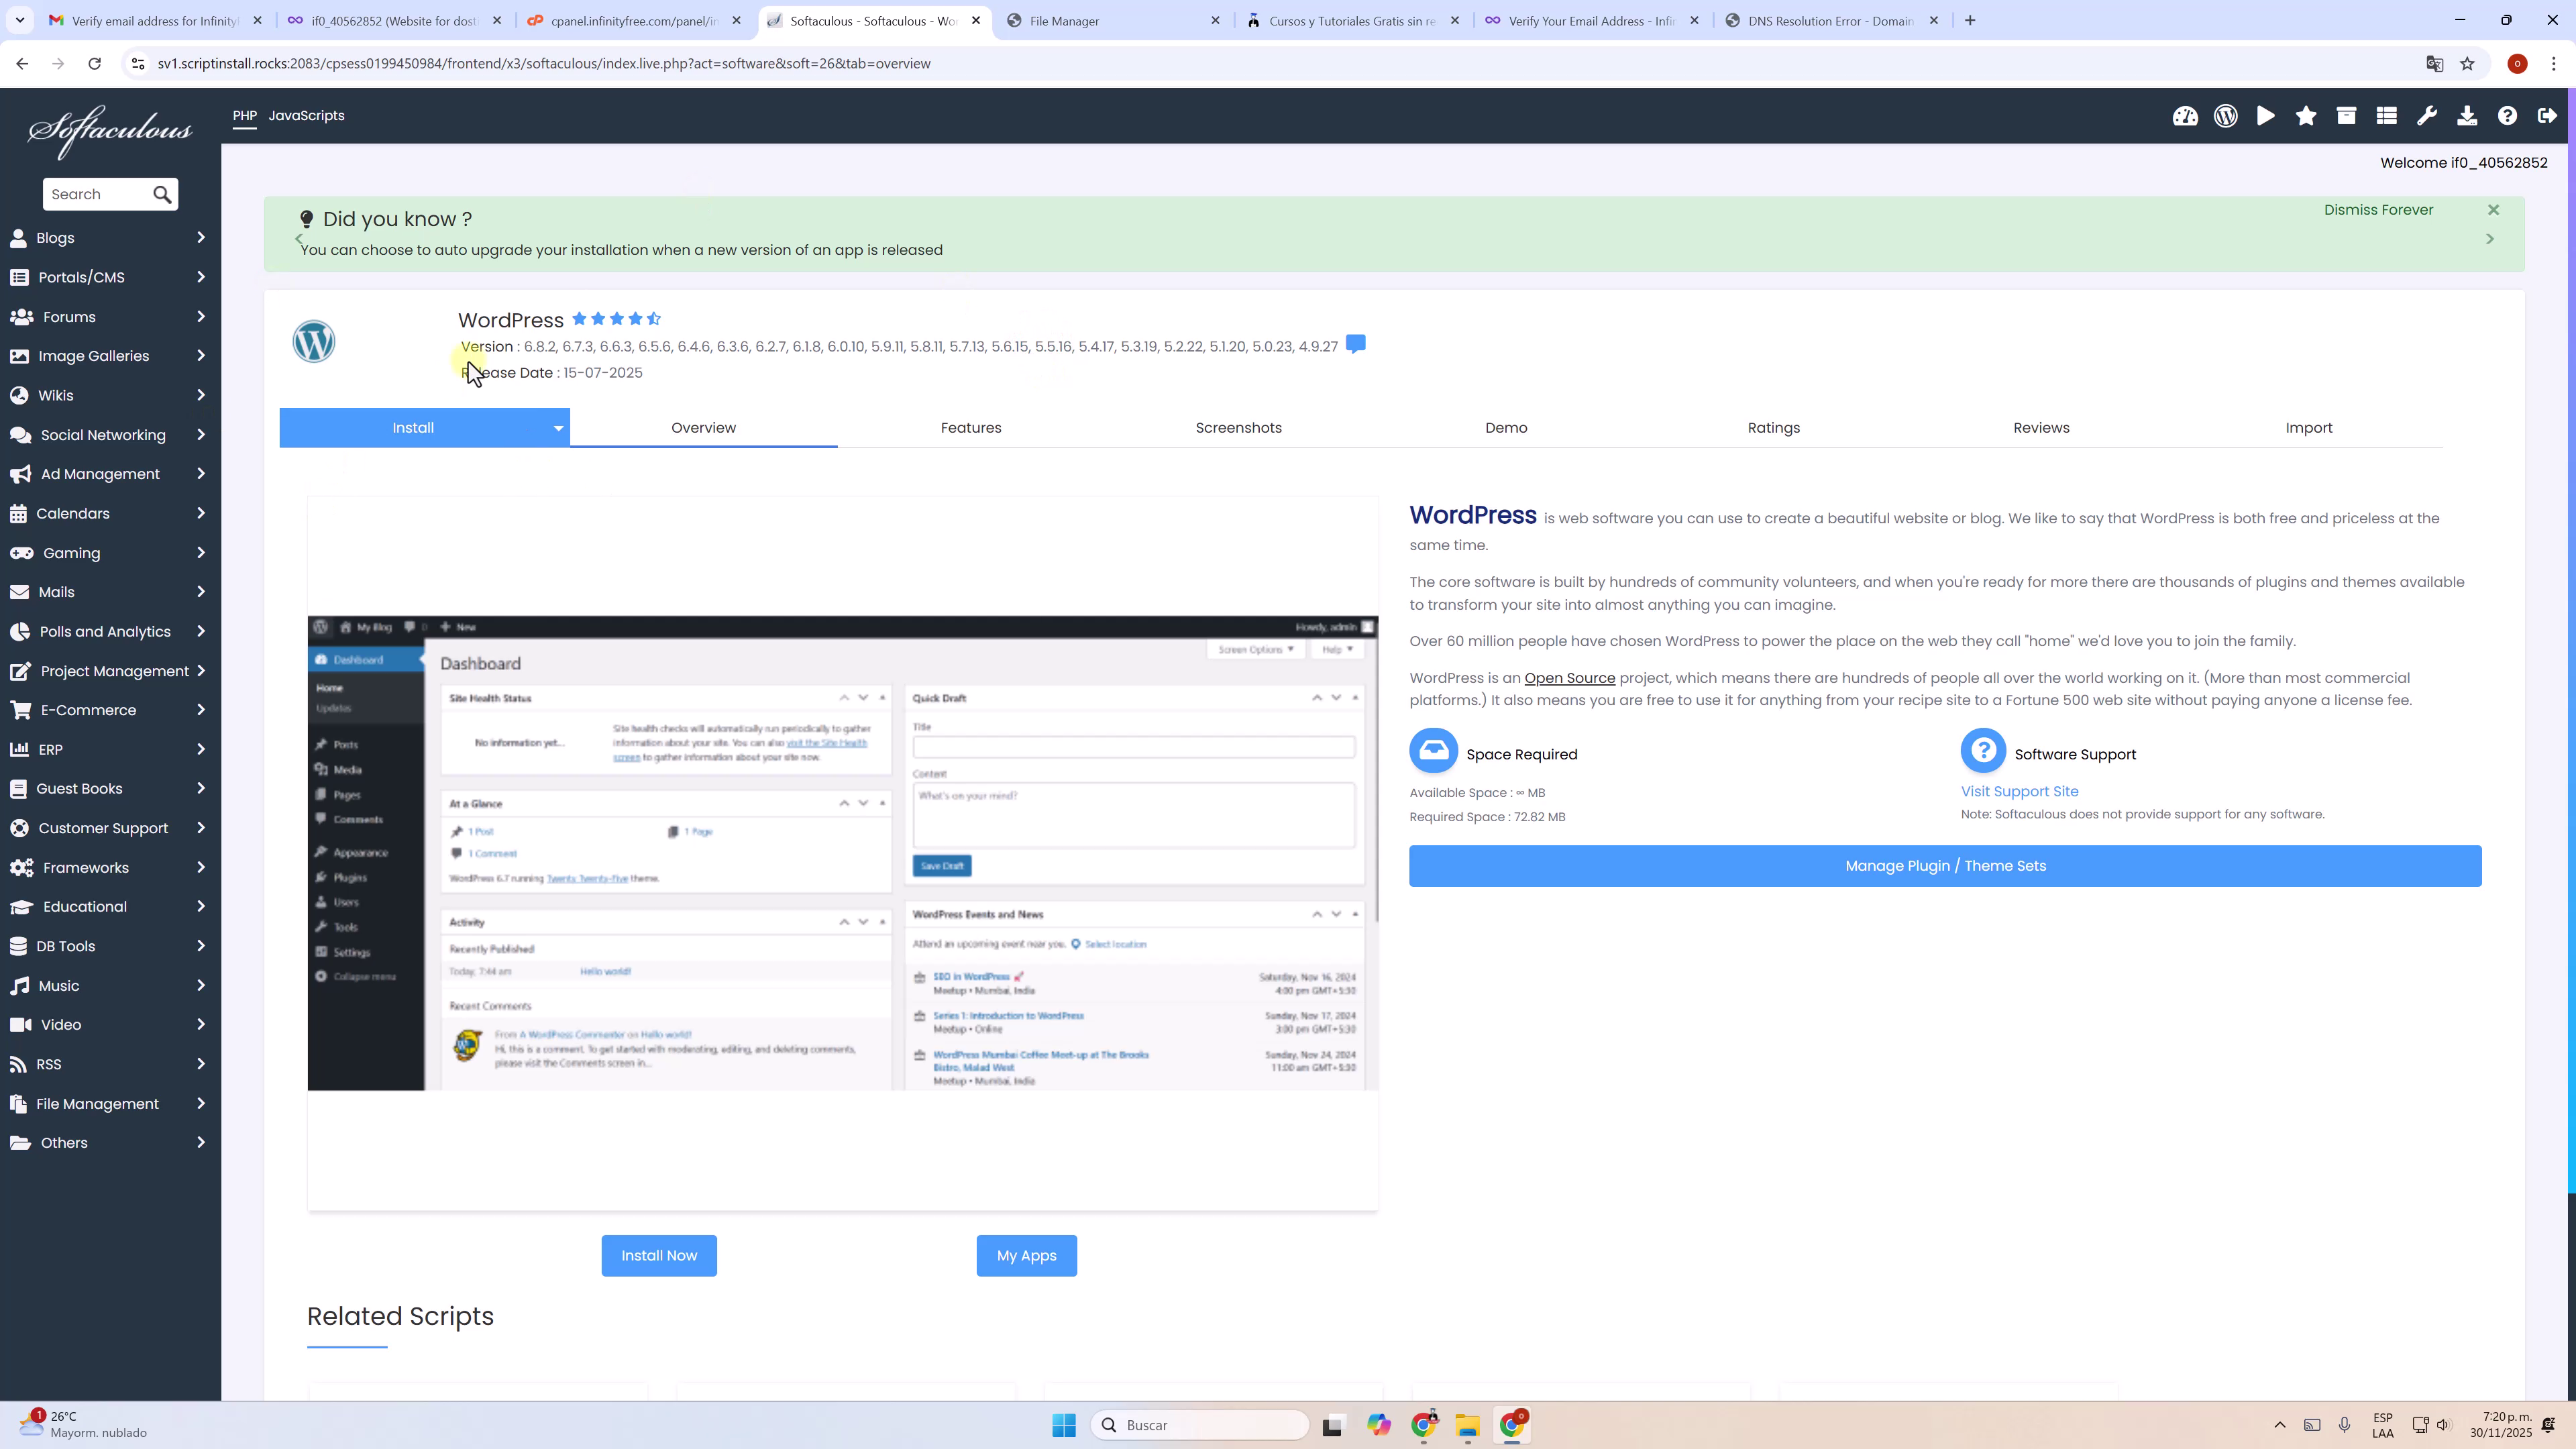Open Import via the download toolbar icon
This screenshot has height=1449, width=2576.
pos(2467,115)
